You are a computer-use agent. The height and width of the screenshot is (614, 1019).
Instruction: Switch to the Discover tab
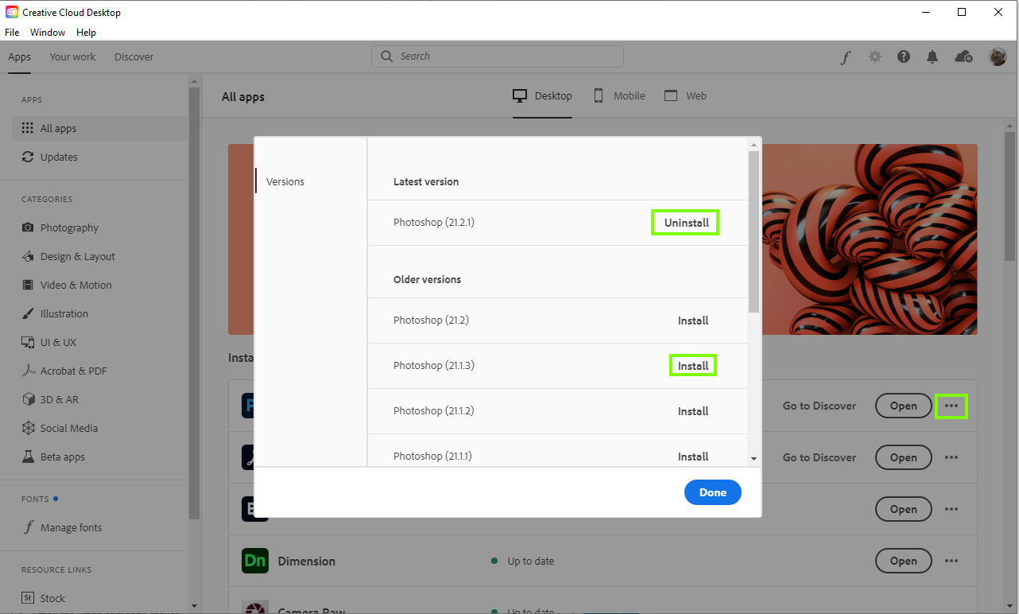click(x=134, y=57)
